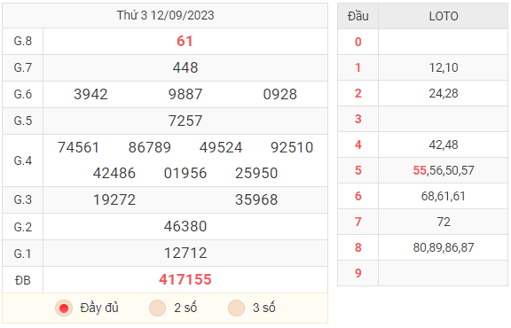Viewport: 511px width, 328px height.
Task: Click the G.4 number 74561
Action: (78, 147)
